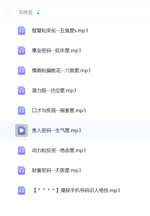
Task: Click audio icon for 智慧和变化--五鬼星s.mp3
Action: (x=22, y=31)
